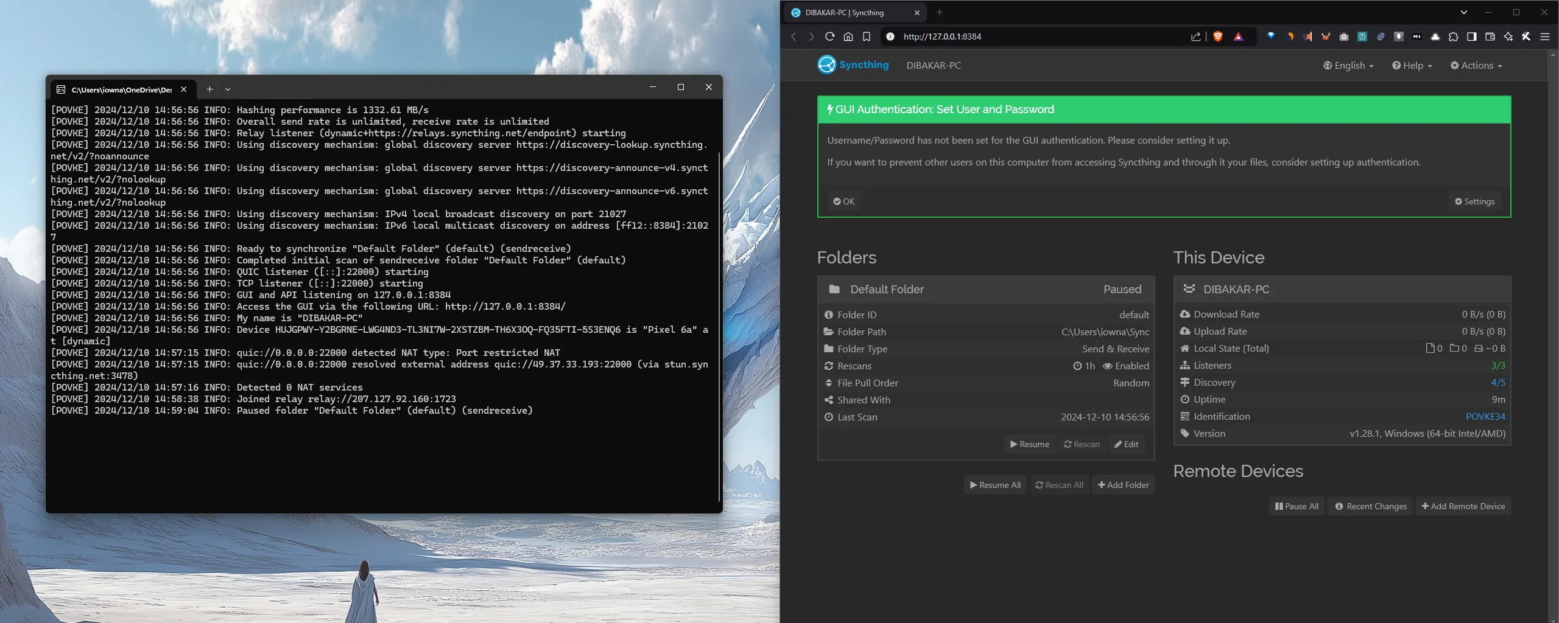Open the Brave Wallet icon
This screenshot has width=1559, height=623.
pos(1490,37)
